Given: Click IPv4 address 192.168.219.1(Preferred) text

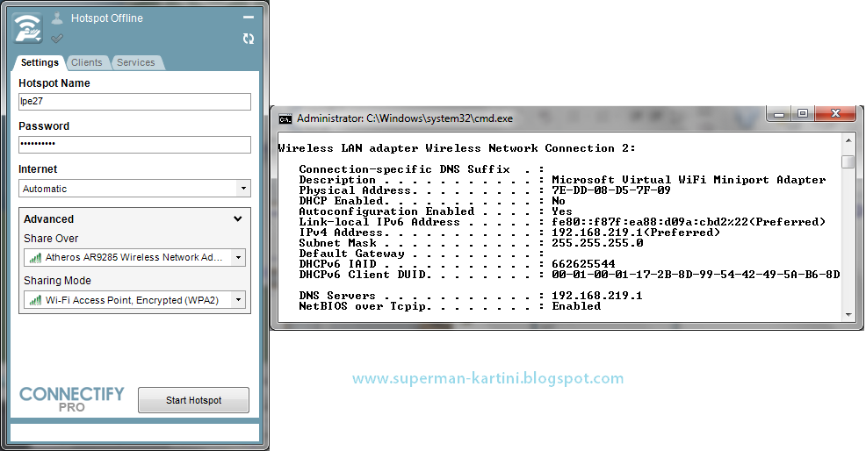Looking at the screenshot, I should pos(636,233).
